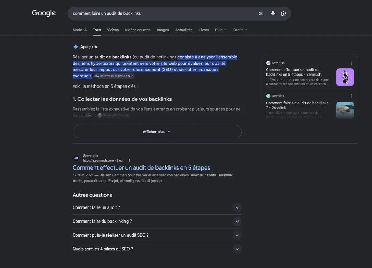Open Search-Factory source chip
Screen dimensions: 372x268
tap(114, 115)
